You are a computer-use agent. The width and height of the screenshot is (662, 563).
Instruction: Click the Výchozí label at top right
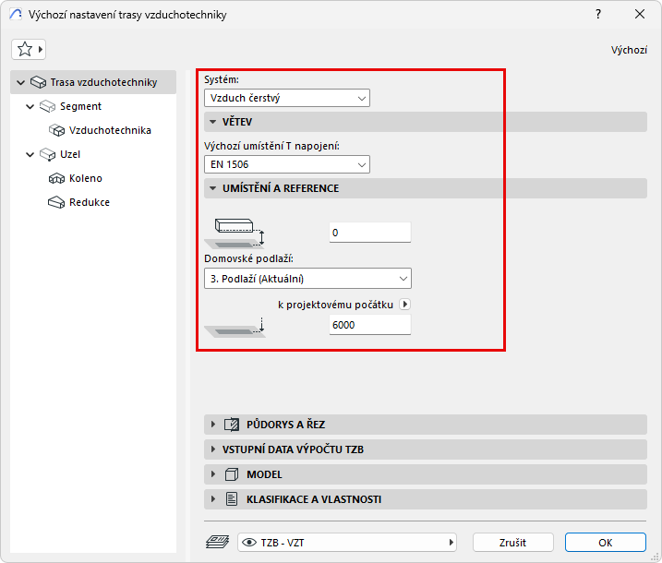coord(629,50)
